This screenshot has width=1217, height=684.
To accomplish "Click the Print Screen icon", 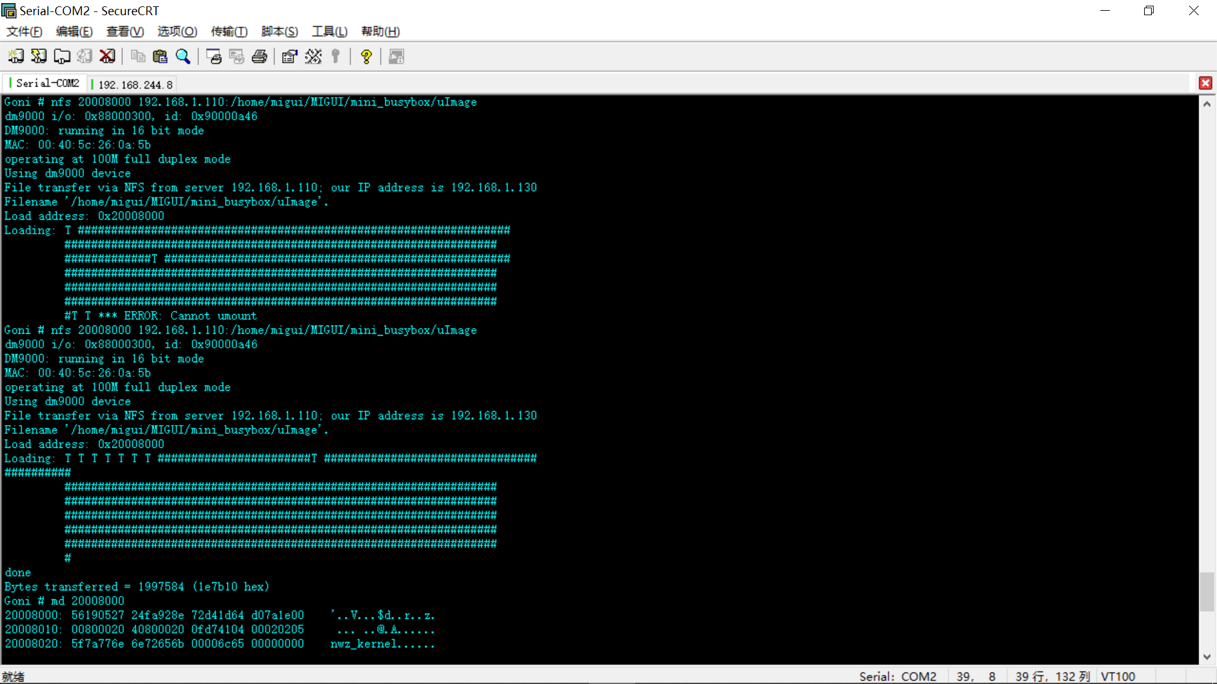I will coord(214,56).
